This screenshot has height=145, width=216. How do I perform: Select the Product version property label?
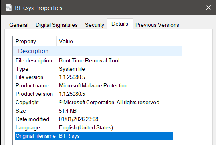tap(34, 94)
